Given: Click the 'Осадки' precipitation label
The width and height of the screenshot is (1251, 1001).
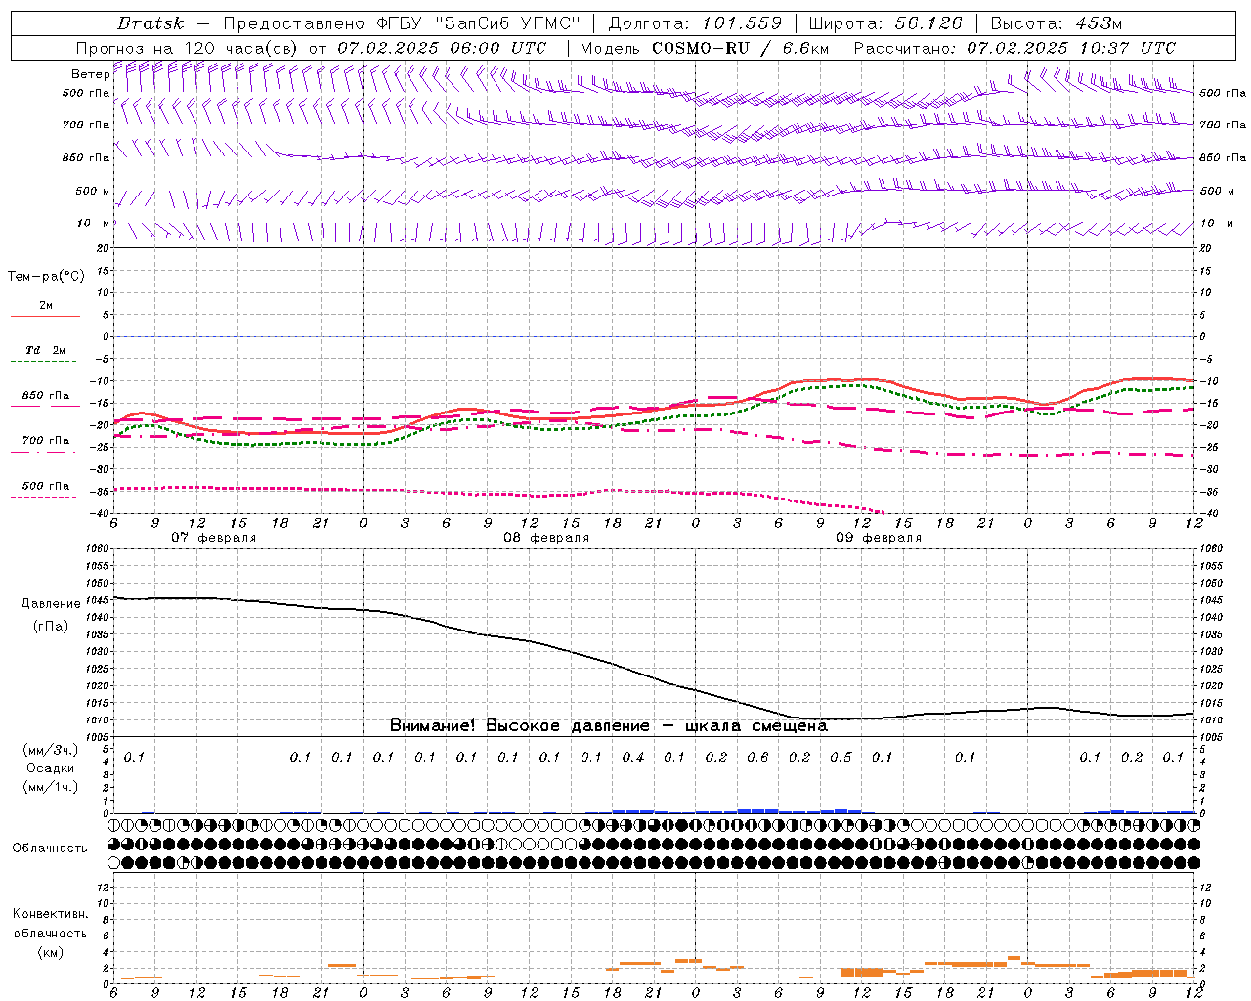Looking at the screenshot, I should coord(50,768).
